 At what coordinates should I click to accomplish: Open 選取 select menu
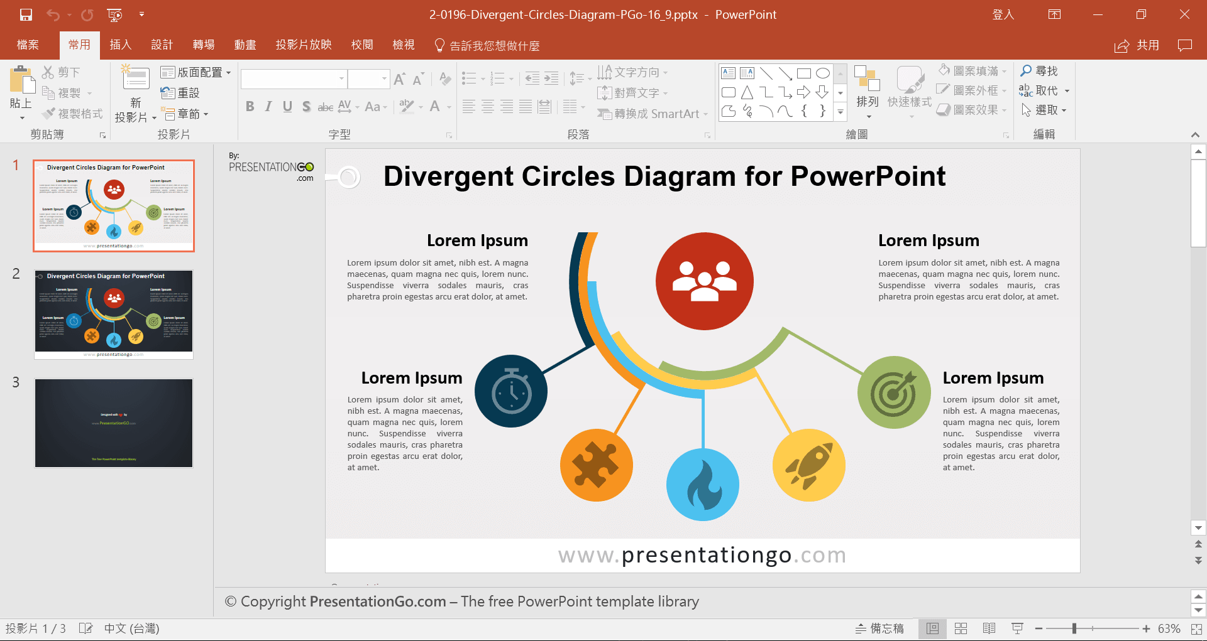click(x=1044, y=110)
